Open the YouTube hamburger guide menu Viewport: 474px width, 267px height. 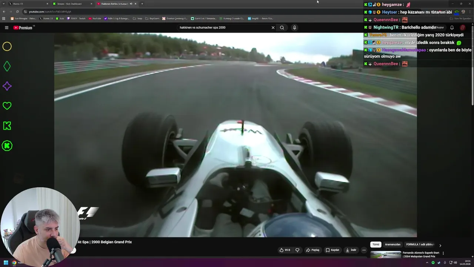pos(6,27)
